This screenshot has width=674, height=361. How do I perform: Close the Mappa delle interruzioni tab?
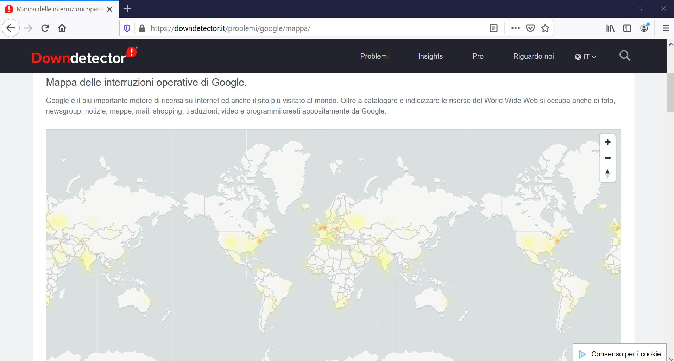click(109, 9)
